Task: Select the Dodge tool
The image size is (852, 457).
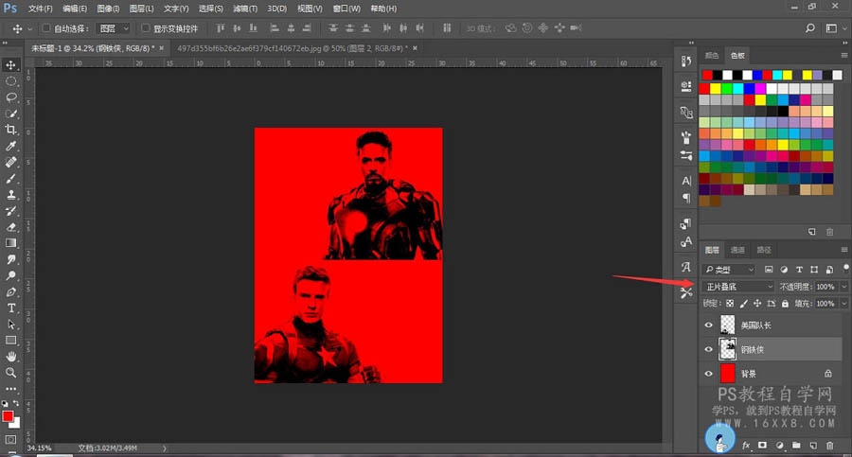Action: click(x=10, y=275)
